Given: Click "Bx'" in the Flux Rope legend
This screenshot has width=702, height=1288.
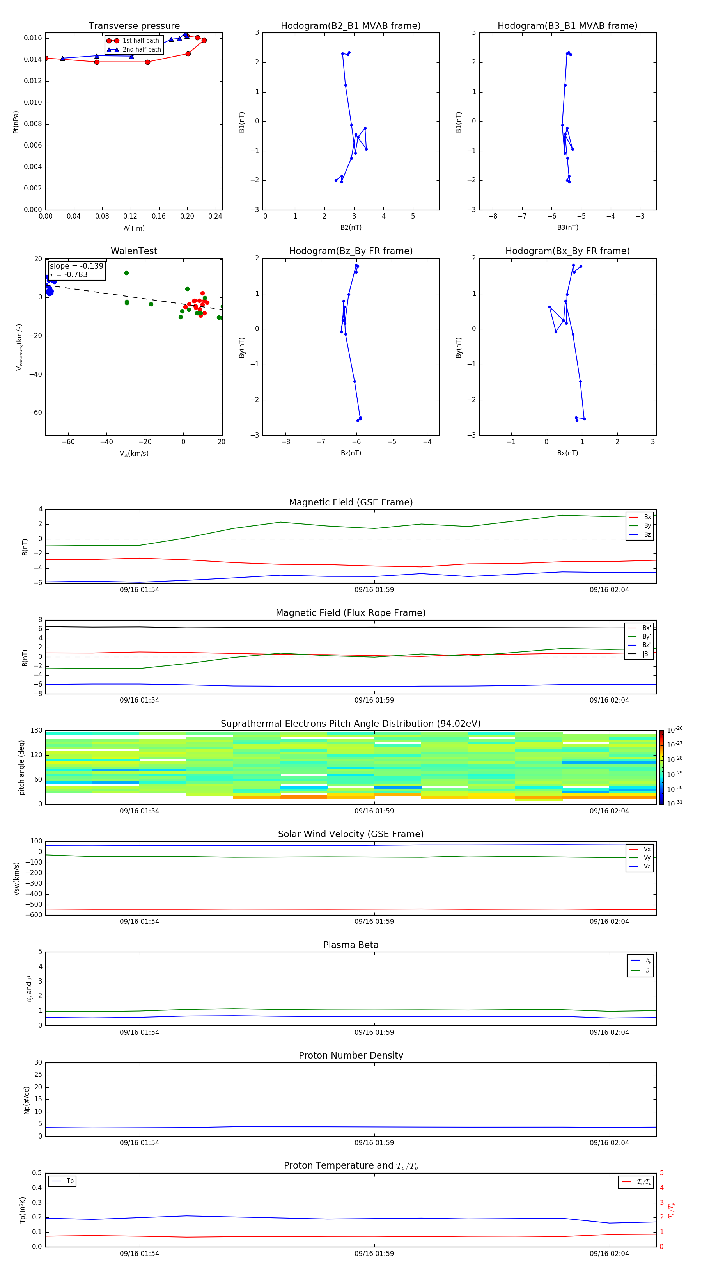Looking at the screenshot, I should click(647, 628).
